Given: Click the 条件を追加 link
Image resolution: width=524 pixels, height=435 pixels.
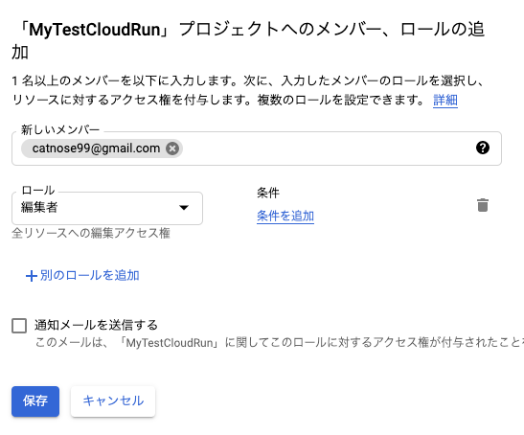Looking at the screenshot, I should click(x=285, y=216).
